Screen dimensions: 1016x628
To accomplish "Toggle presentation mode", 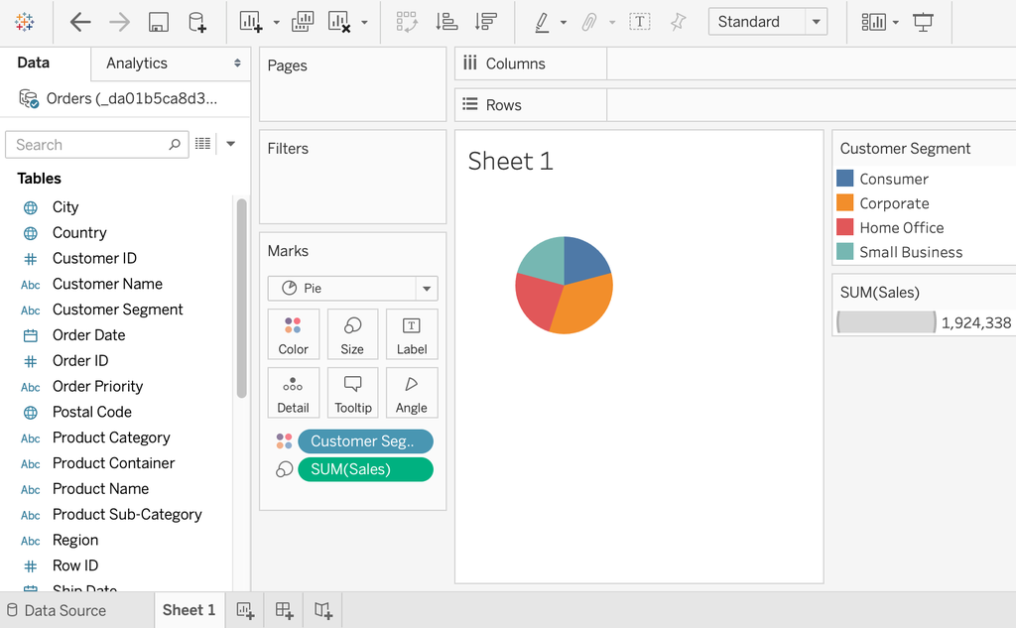I will point(924,22).
